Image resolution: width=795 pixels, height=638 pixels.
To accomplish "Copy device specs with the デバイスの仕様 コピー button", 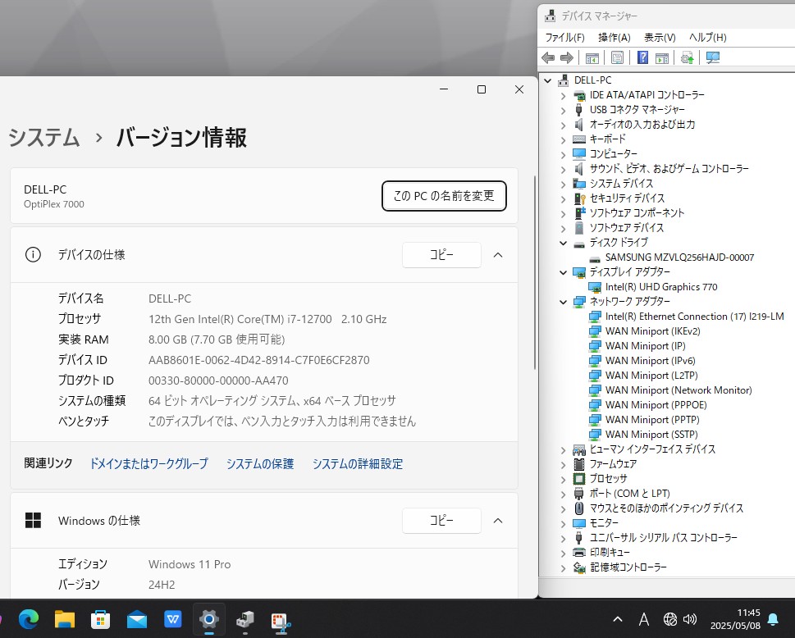I will click(441, 255).
